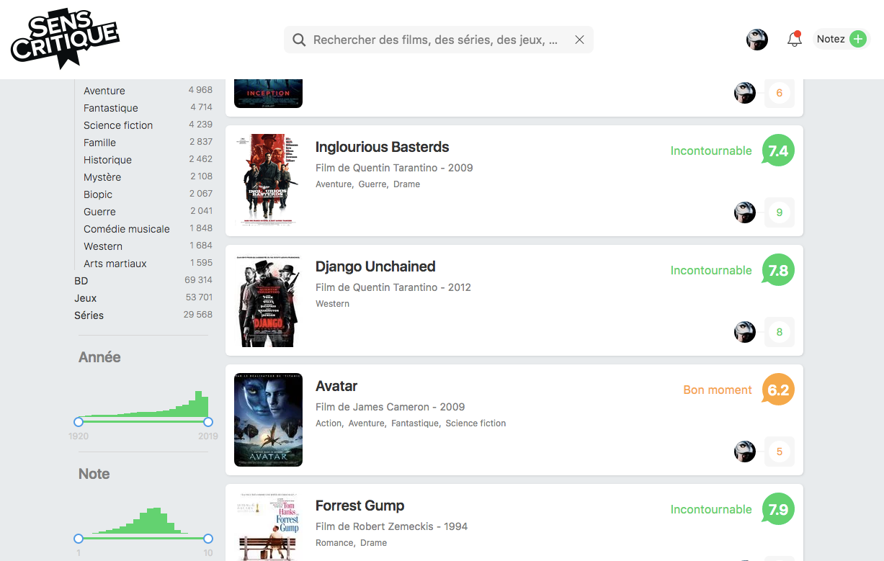The width and height of the screenshot is (884, 561).
Task: Click the Incontournable label on Forrest Gump
Action: pos(711,509)
